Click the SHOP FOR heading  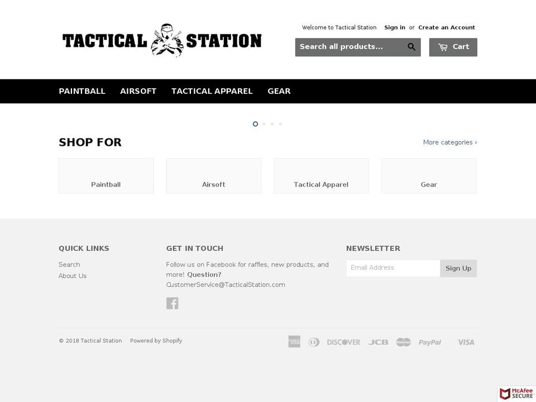90,142
